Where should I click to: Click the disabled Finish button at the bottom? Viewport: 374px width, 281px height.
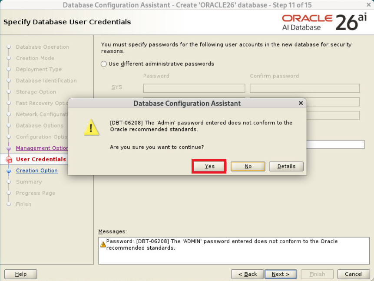point(317,274)
